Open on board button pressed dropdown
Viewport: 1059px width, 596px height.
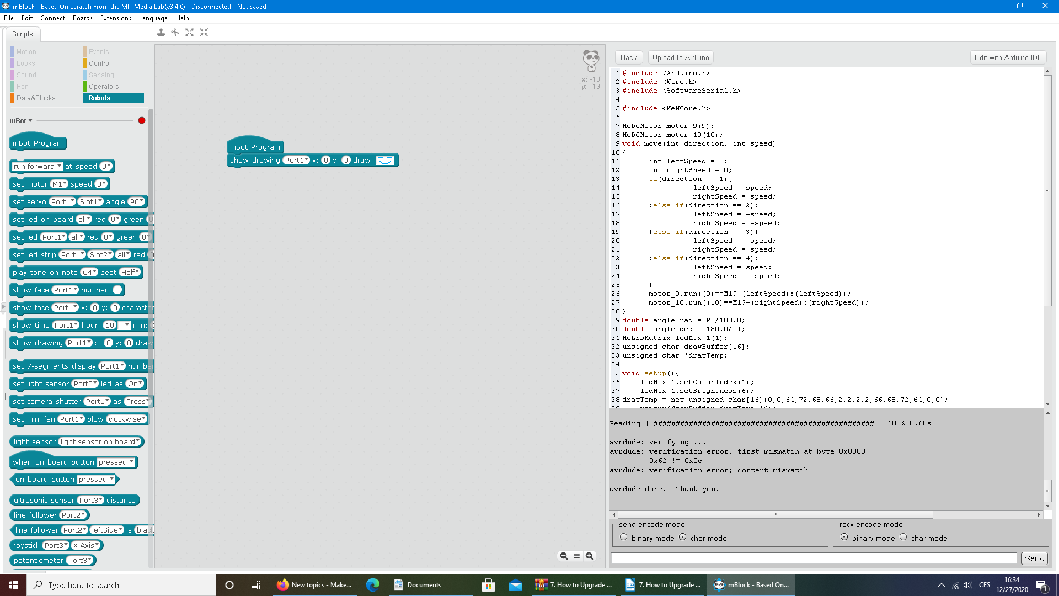pos(96,479)
